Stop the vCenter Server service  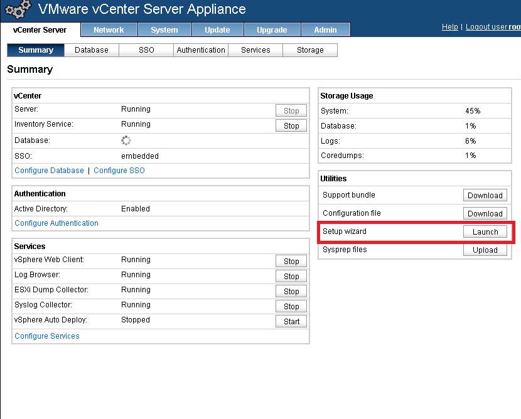[291, 110]
